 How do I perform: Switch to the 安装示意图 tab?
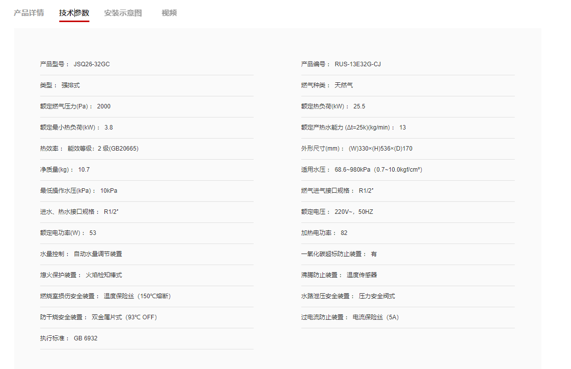(123, 13)
